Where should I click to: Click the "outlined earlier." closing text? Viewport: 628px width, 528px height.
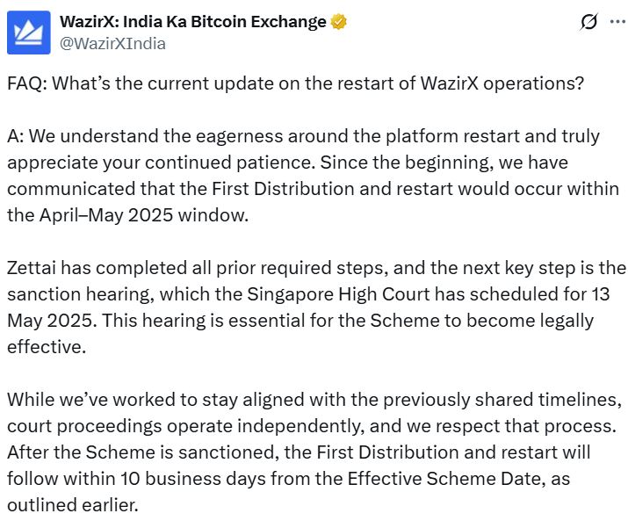pos(72,505)
